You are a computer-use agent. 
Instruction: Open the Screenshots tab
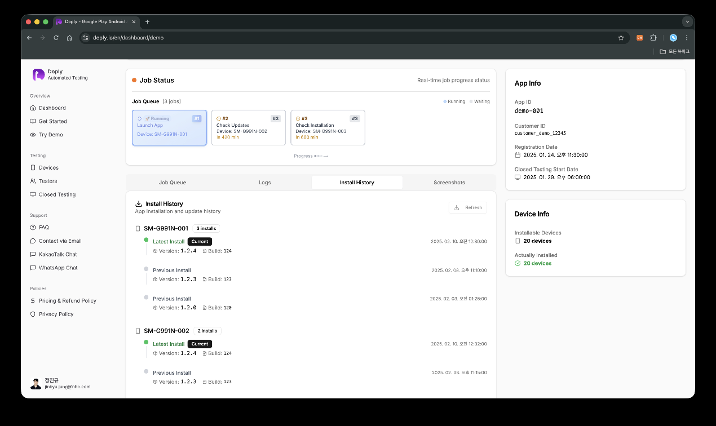click(x=449, y=182)
